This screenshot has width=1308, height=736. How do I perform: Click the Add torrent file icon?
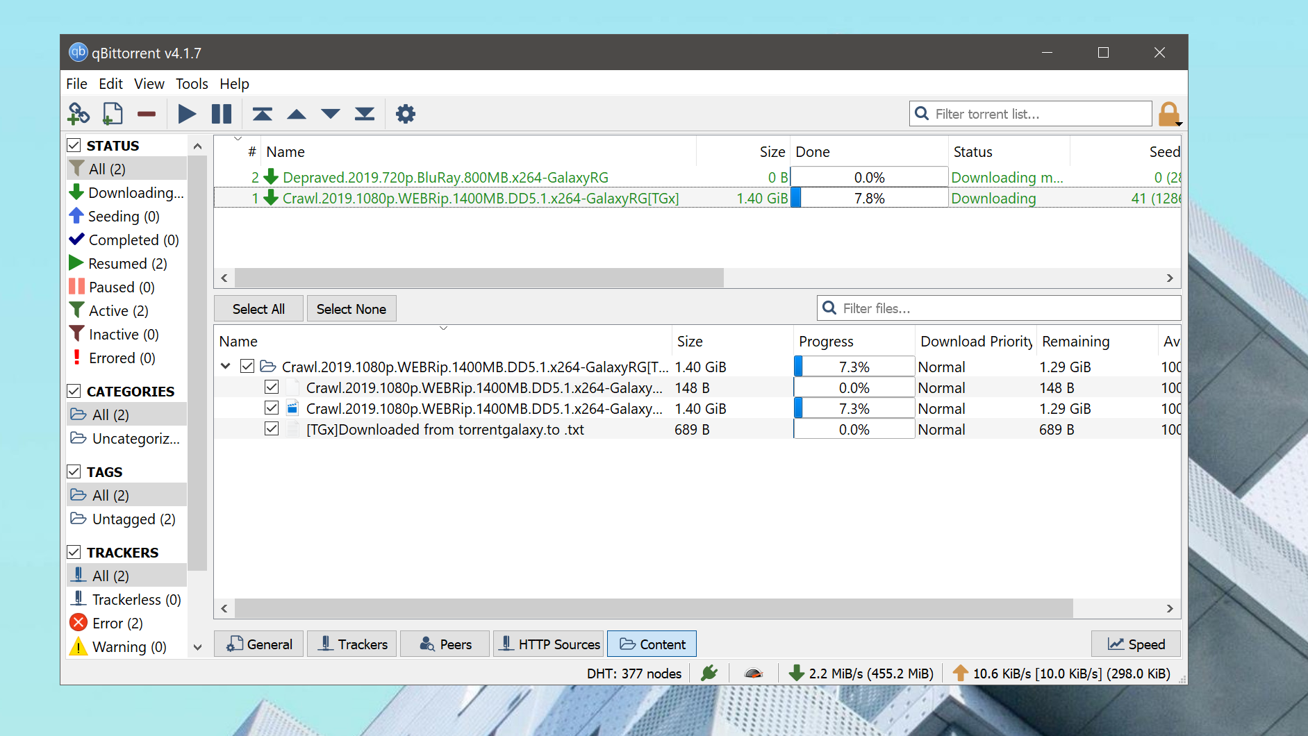click(x=112, y=114)
